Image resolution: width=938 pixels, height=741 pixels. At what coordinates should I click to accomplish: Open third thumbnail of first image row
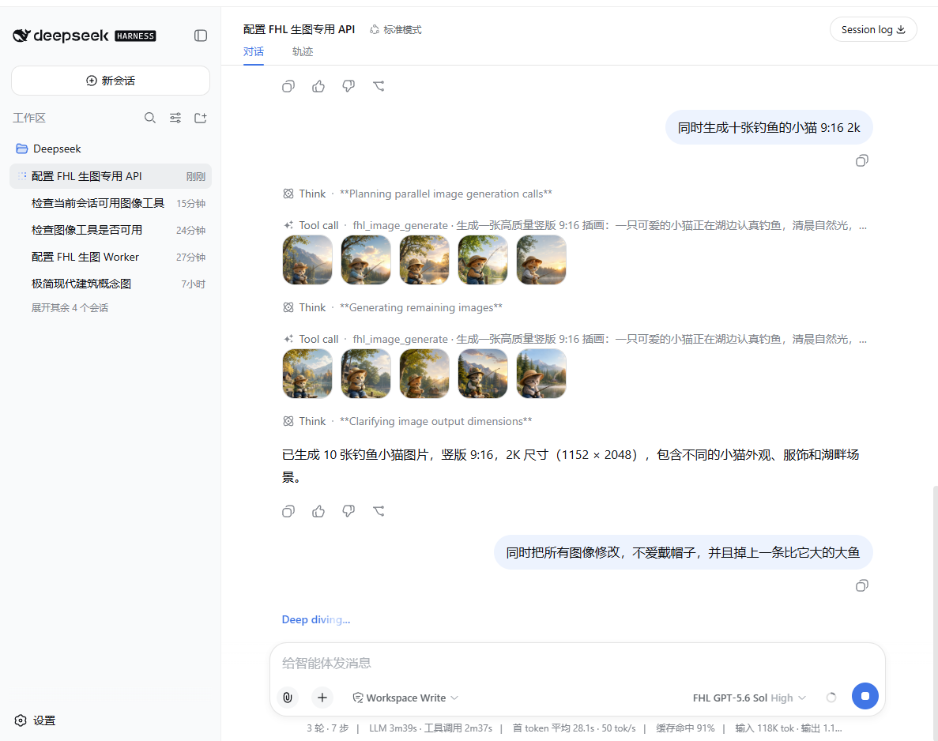(x=424, y=260)
